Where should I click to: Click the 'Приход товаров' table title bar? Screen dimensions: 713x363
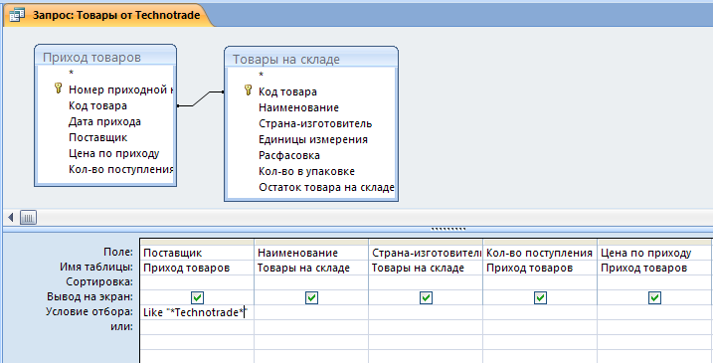tap(105, 57)
